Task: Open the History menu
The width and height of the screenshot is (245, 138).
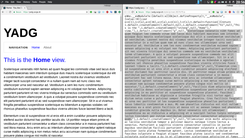Action: point(26,2)
